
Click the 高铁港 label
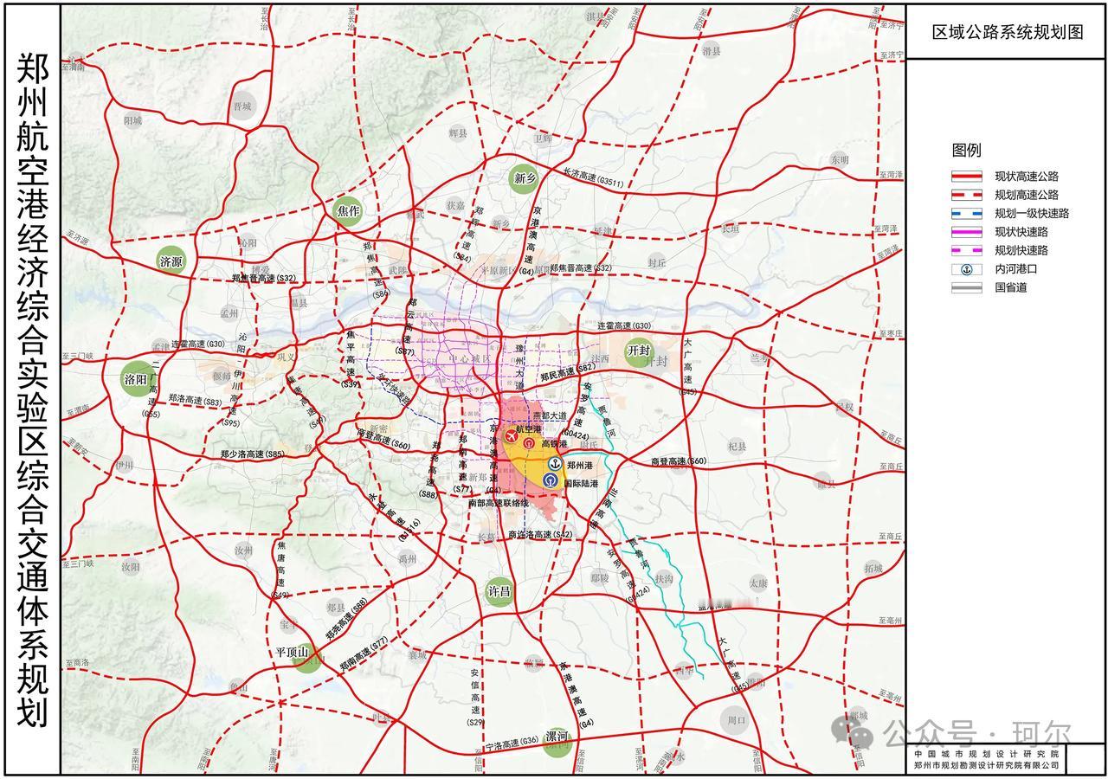[x=552, y=444]
